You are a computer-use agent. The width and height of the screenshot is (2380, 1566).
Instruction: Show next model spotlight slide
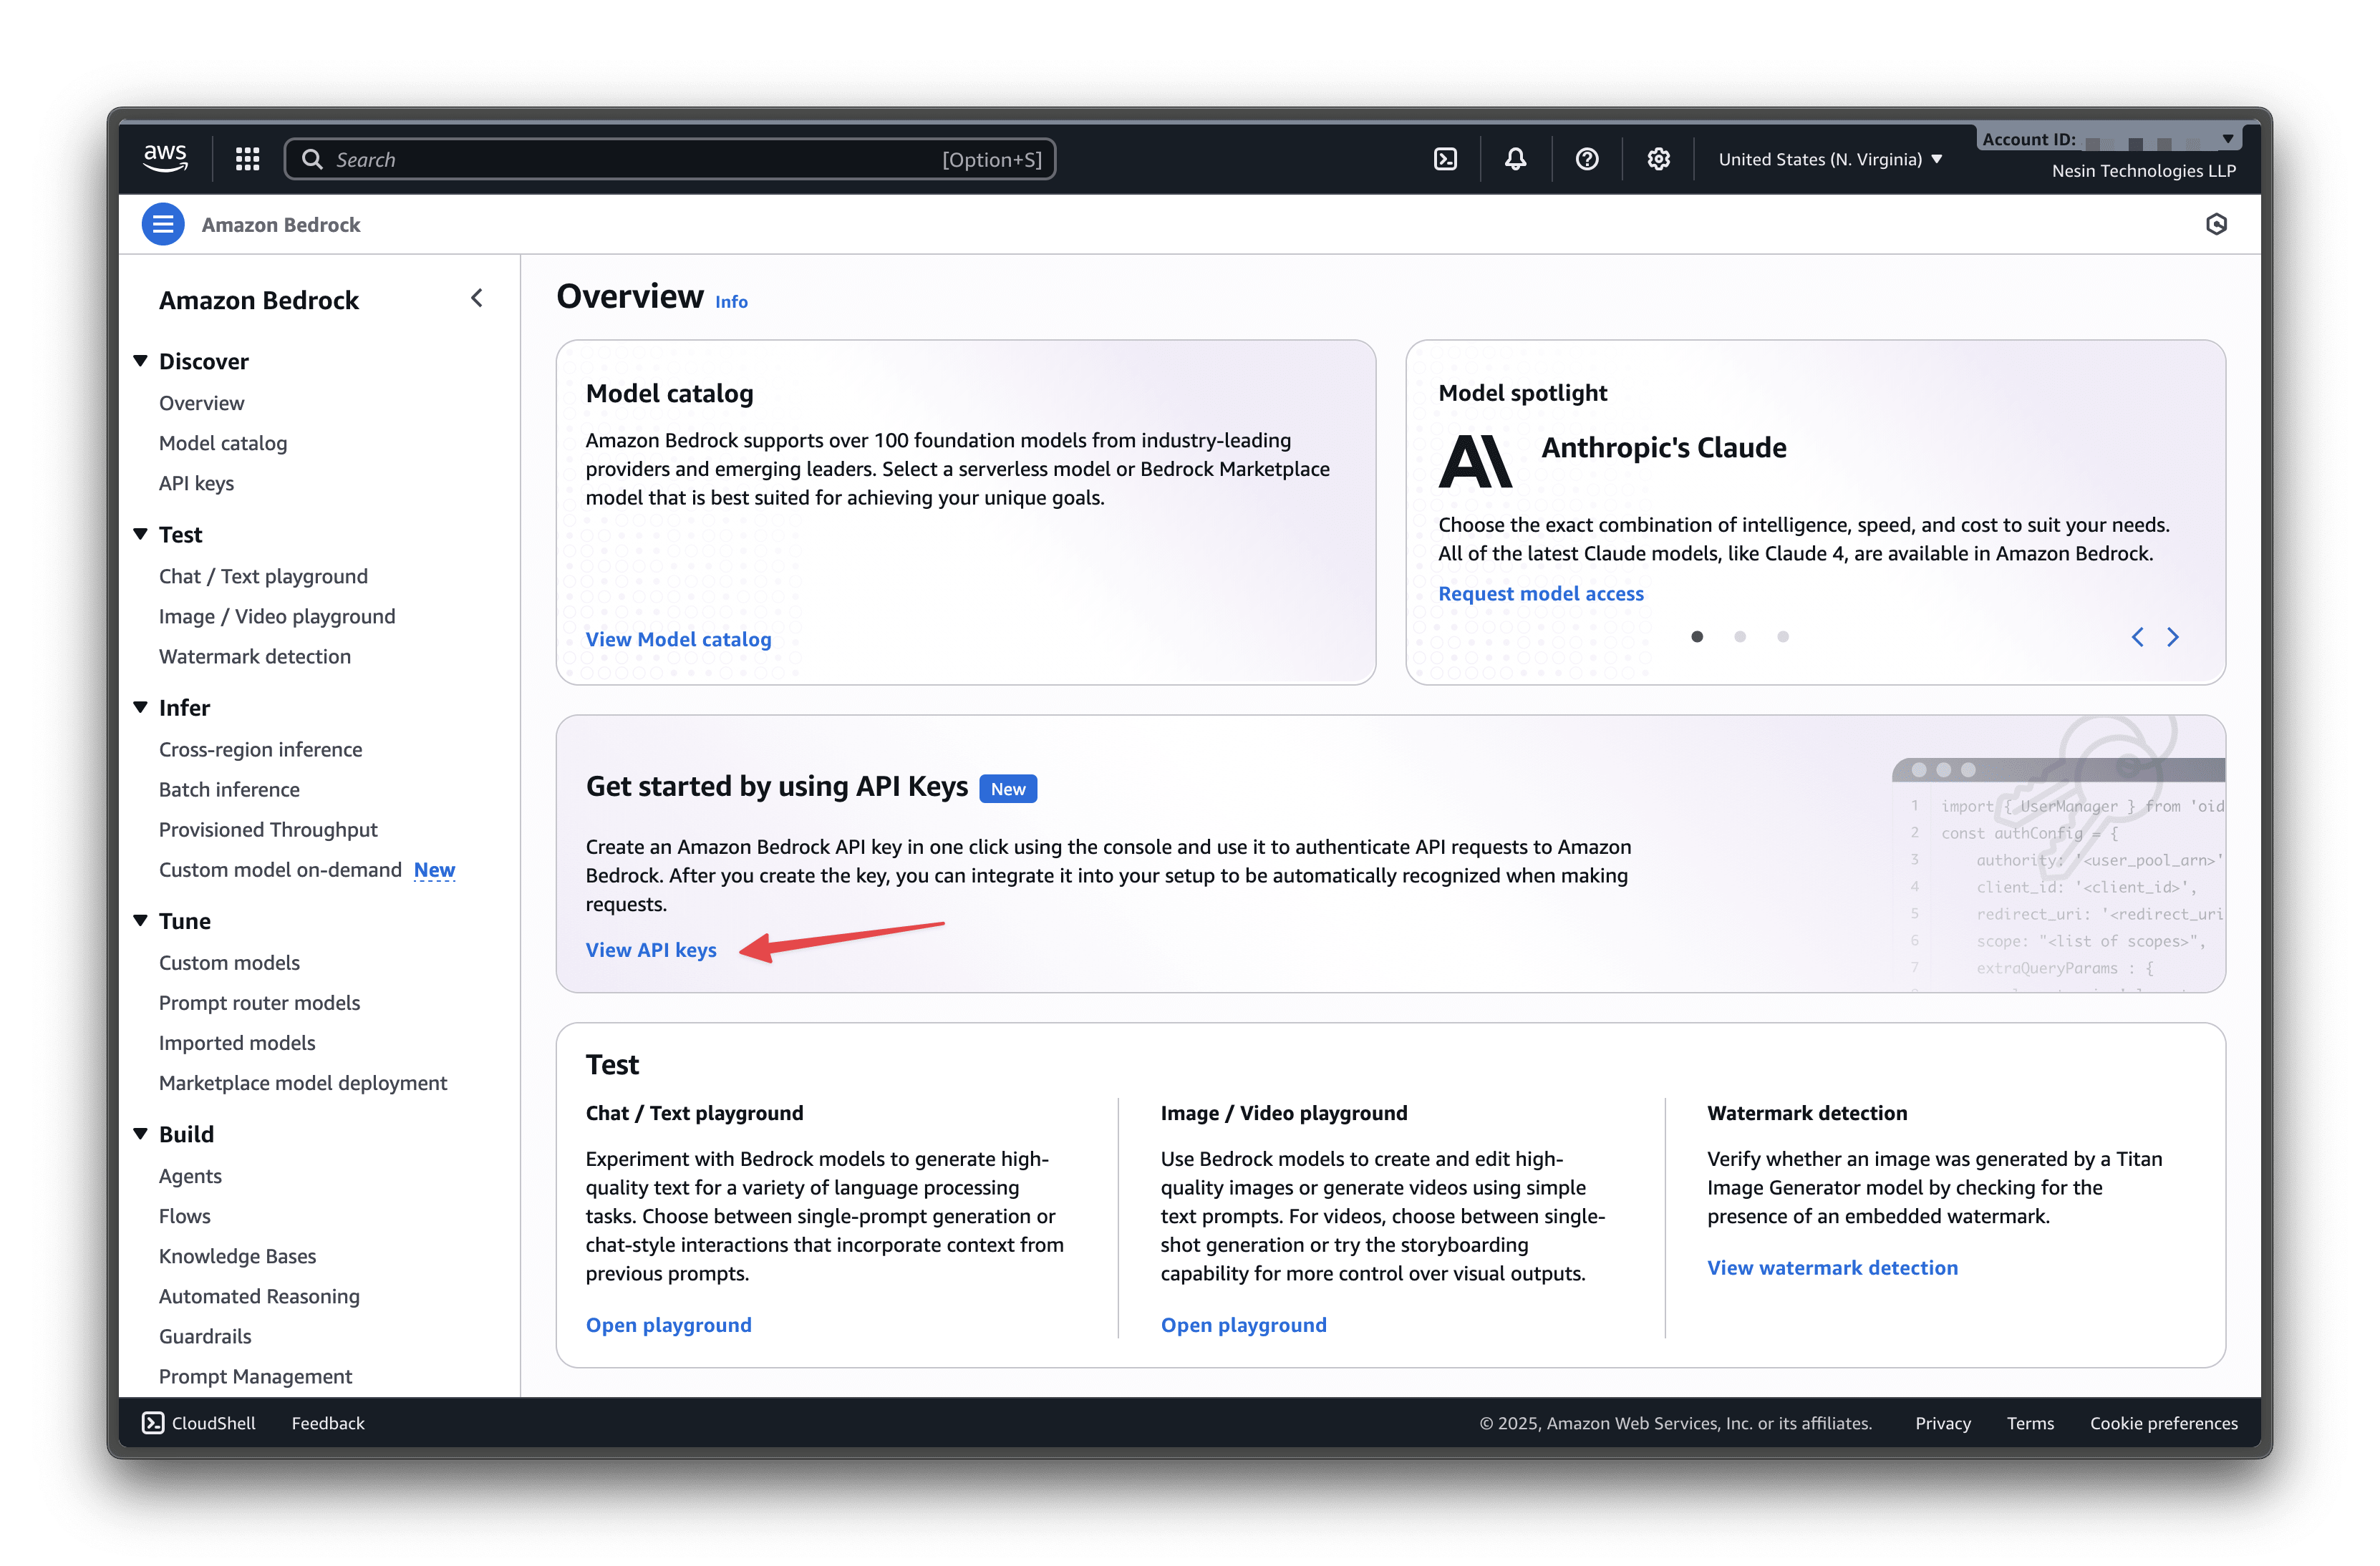[x=2173, y=636]
